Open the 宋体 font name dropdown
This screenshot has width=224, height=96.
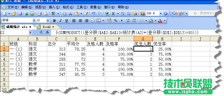(34, 21)
